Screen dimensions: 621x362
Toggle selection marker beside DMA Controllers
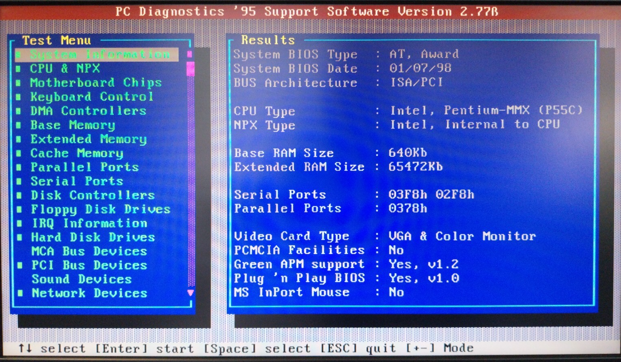(x=18, y=111)
